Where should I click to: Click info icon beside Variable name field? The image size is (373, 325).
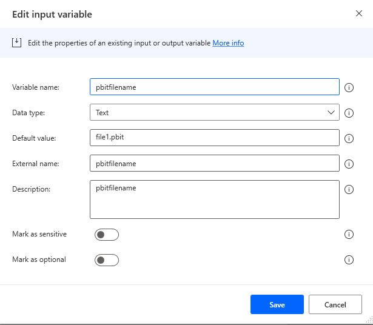[x=349, y=87]
